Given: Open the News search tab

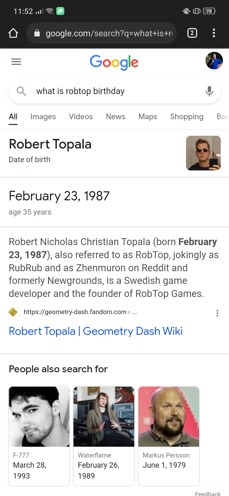Looking at the screenshot, I should (115, 117).
